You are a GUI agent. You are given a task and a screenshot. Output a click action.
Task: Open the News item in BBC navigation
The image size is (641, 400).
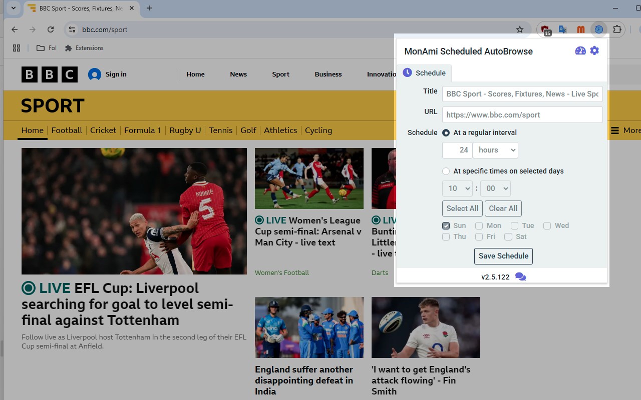(x=238, y=74)
